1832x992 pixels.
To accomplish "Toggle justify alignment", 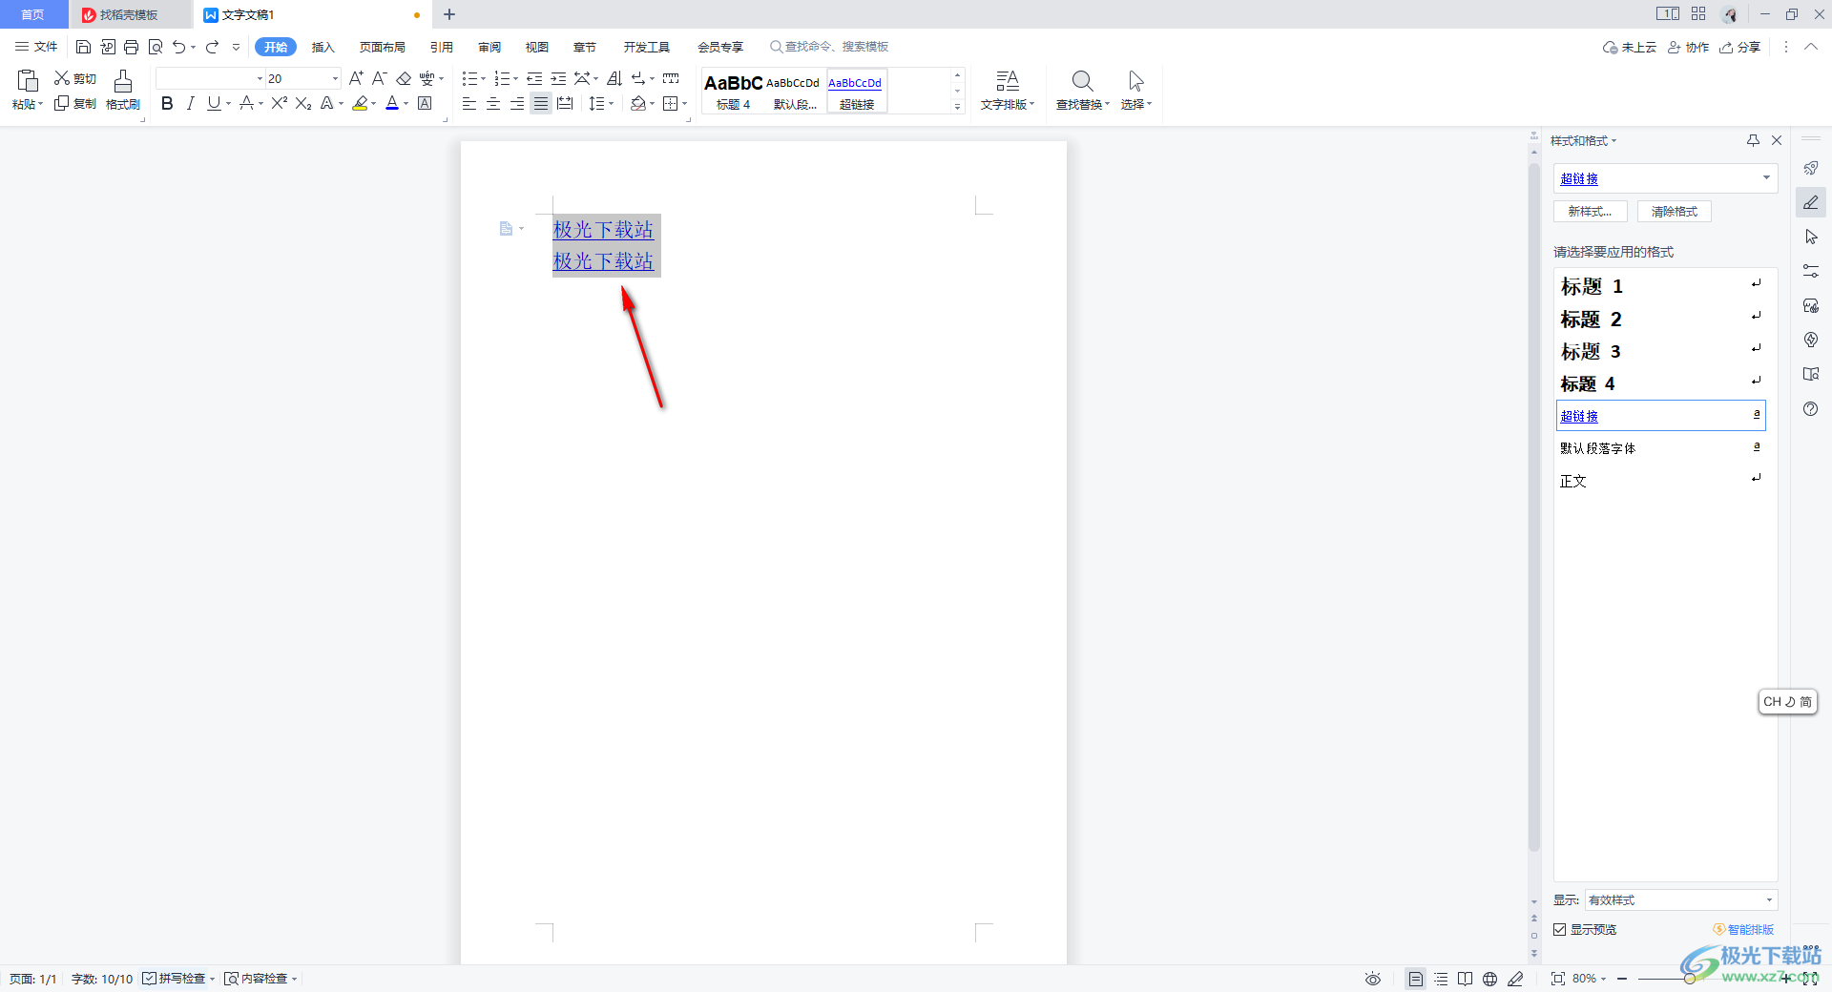I will click(541, 103).
